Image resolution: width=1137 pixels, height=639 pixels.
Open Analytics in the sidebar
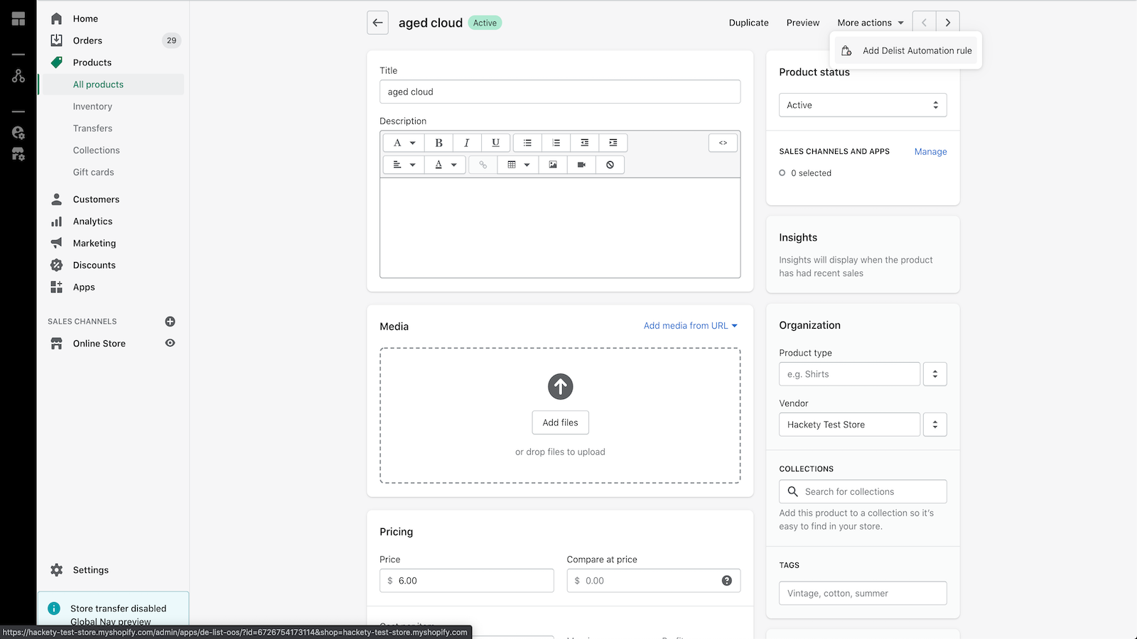click(92, 222)
